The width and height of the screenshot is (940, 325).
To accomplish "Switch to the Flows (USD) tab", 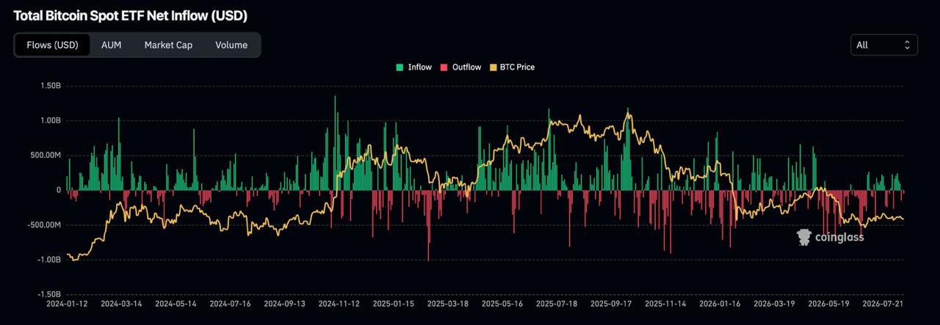I will coord(52,45).
